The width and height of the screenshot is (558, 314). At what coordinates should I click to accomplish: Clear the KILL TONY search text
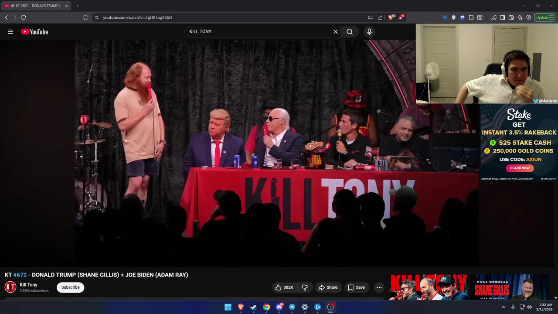pos(336,31)
